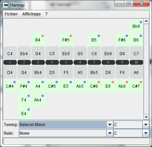Open the Fichier menu

(11, 14)
